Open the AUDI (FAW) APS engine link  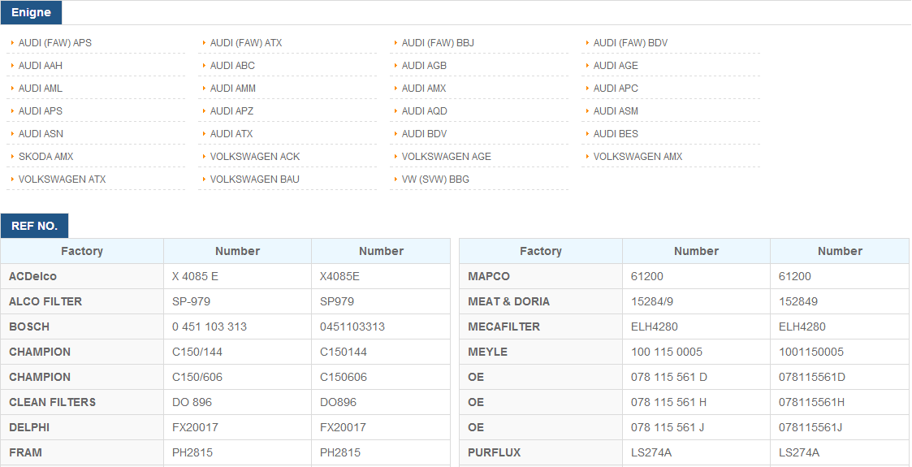point(54,43)
